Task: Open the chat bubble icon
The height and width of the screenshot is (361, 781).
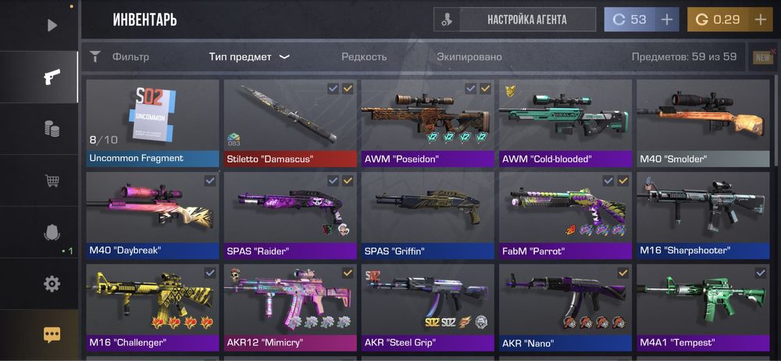Action: pyautogui.click(x=52, y=335)
